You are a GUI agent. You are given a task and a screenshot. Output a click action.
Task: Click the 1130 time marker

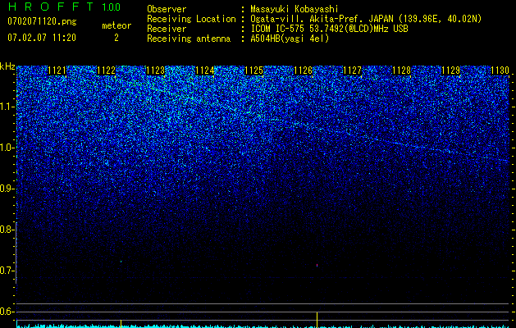click(500, 71)
